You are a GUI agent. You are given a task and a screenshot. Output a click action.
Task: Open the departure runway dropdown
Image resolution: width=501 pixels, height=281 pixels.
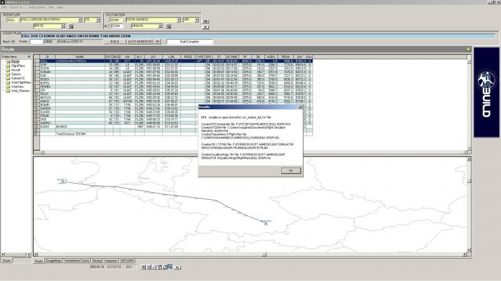[98, 20]
